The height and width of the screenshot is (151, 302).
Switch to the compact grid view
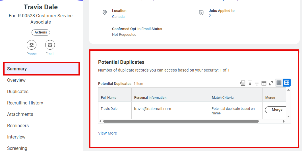click(279, 83)
